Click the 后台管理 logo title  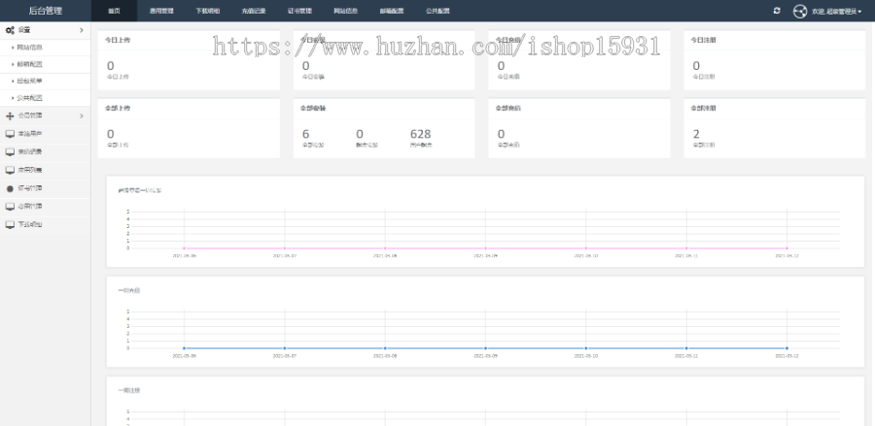pyautogui.click(x=46, y=11)
